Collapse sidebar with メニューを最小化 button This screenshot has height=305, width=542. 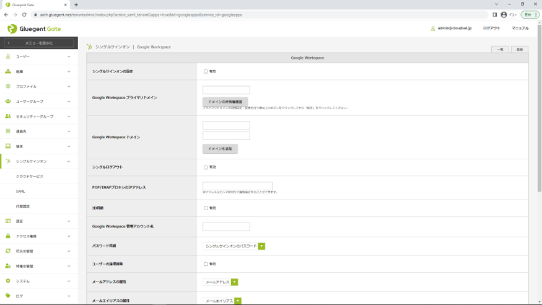(38, 43)
